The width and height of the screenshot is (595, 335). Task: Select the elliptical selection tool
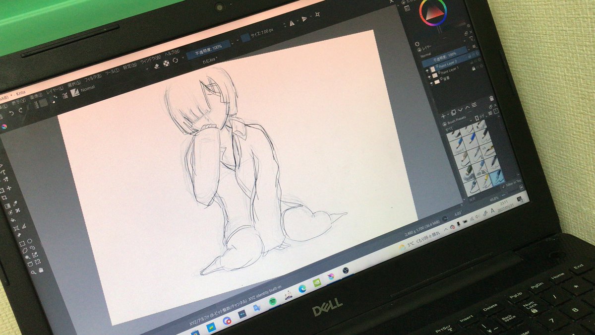click(30, 242)
